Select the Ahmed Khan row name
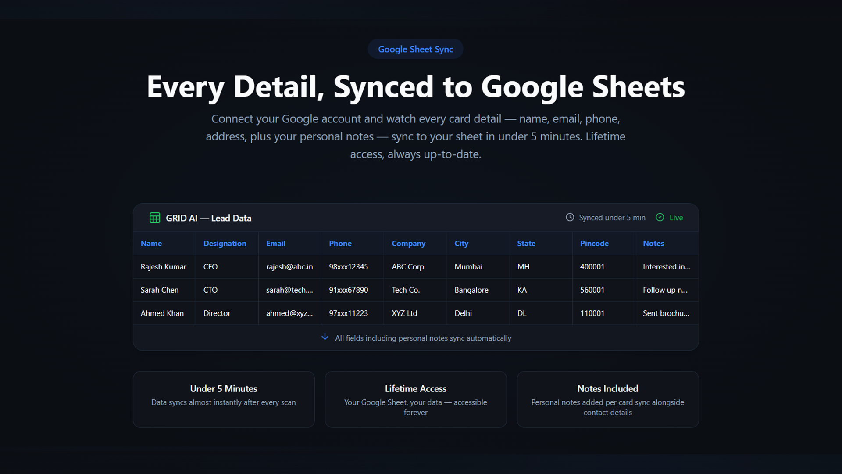The width and height of the screenshot is (842, 474). click(162, 313)
